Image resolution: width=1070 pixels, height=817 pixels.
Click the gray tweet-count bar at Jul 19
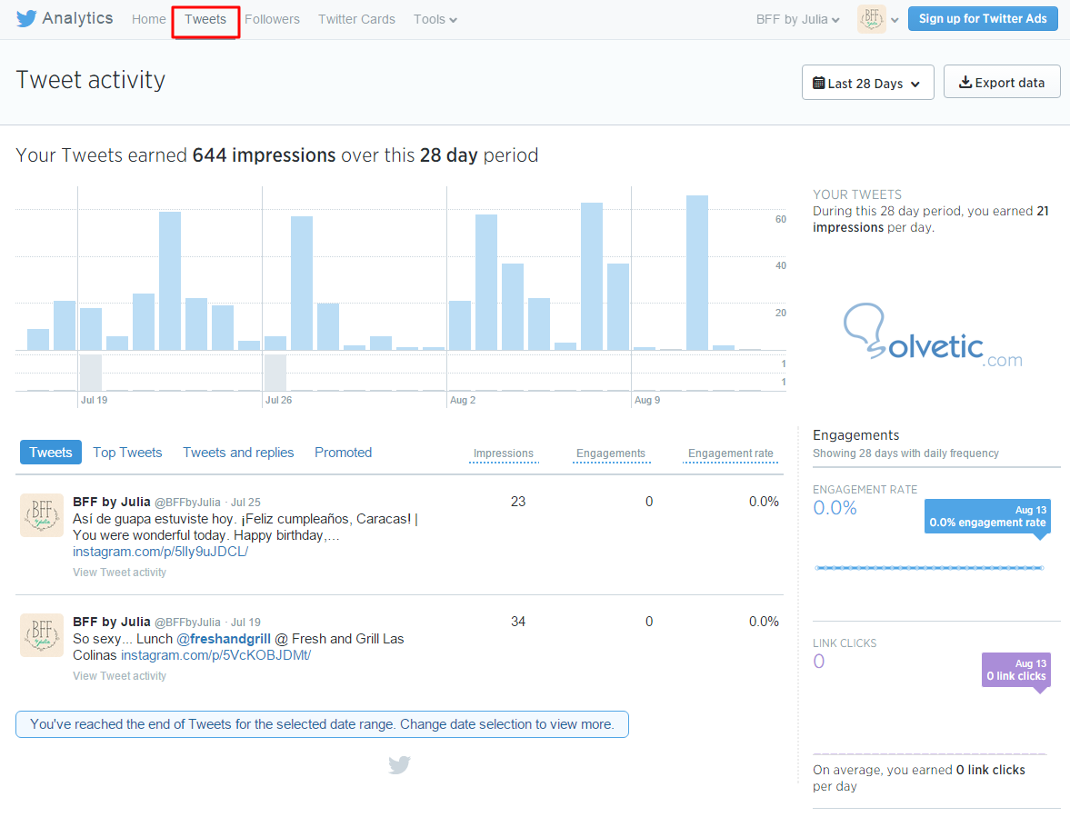[91, 373]
